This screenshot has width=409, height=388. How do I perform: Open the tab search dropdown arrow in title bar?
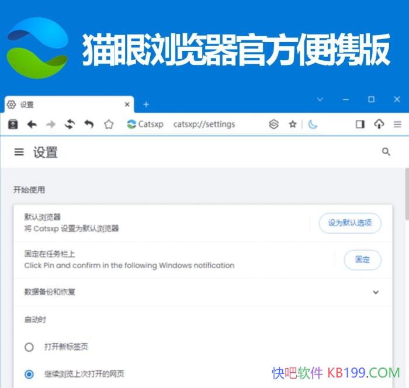coord(320,99)
